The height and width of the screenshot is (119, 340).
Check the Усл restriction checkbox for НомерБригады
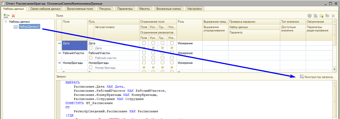(153, 63)
